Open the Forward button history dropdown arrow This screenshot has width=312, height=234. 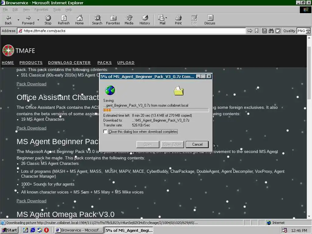38,20
